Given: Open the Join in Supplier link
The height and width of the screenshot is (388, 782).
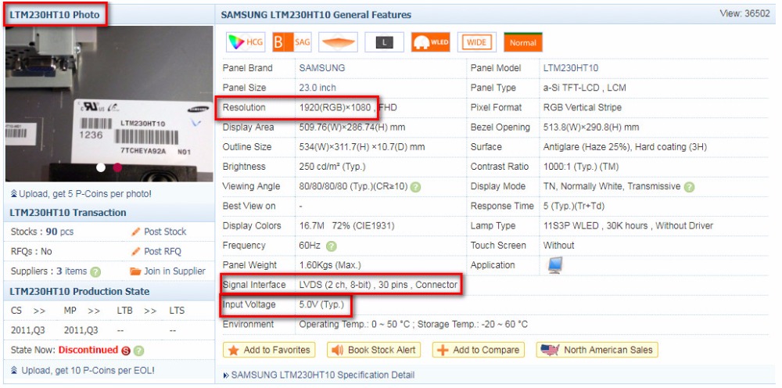Looking at the screenshot, I should (167, 271).
